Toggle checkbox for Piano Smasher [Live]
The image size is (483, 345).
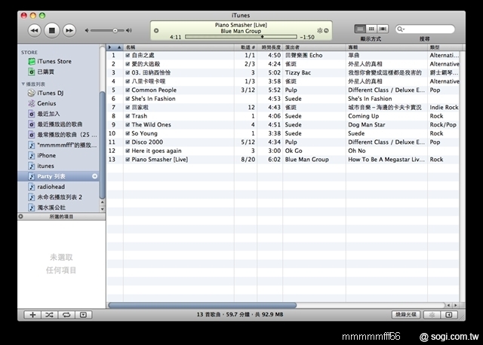128,160
